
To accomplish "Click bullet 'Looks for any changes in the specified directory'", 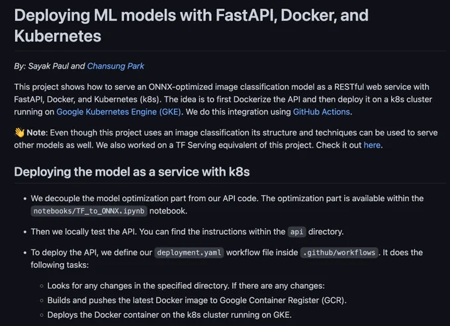I will [186, 286].
